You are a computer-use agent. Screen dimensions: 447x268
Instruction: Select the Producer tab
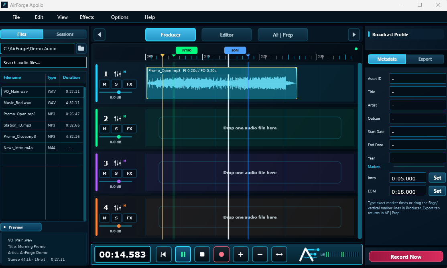(x=171, y=35)
